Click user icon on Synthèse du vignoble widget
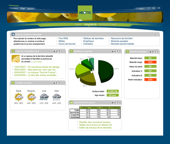The image size is (170, 144). pos(112,51)
